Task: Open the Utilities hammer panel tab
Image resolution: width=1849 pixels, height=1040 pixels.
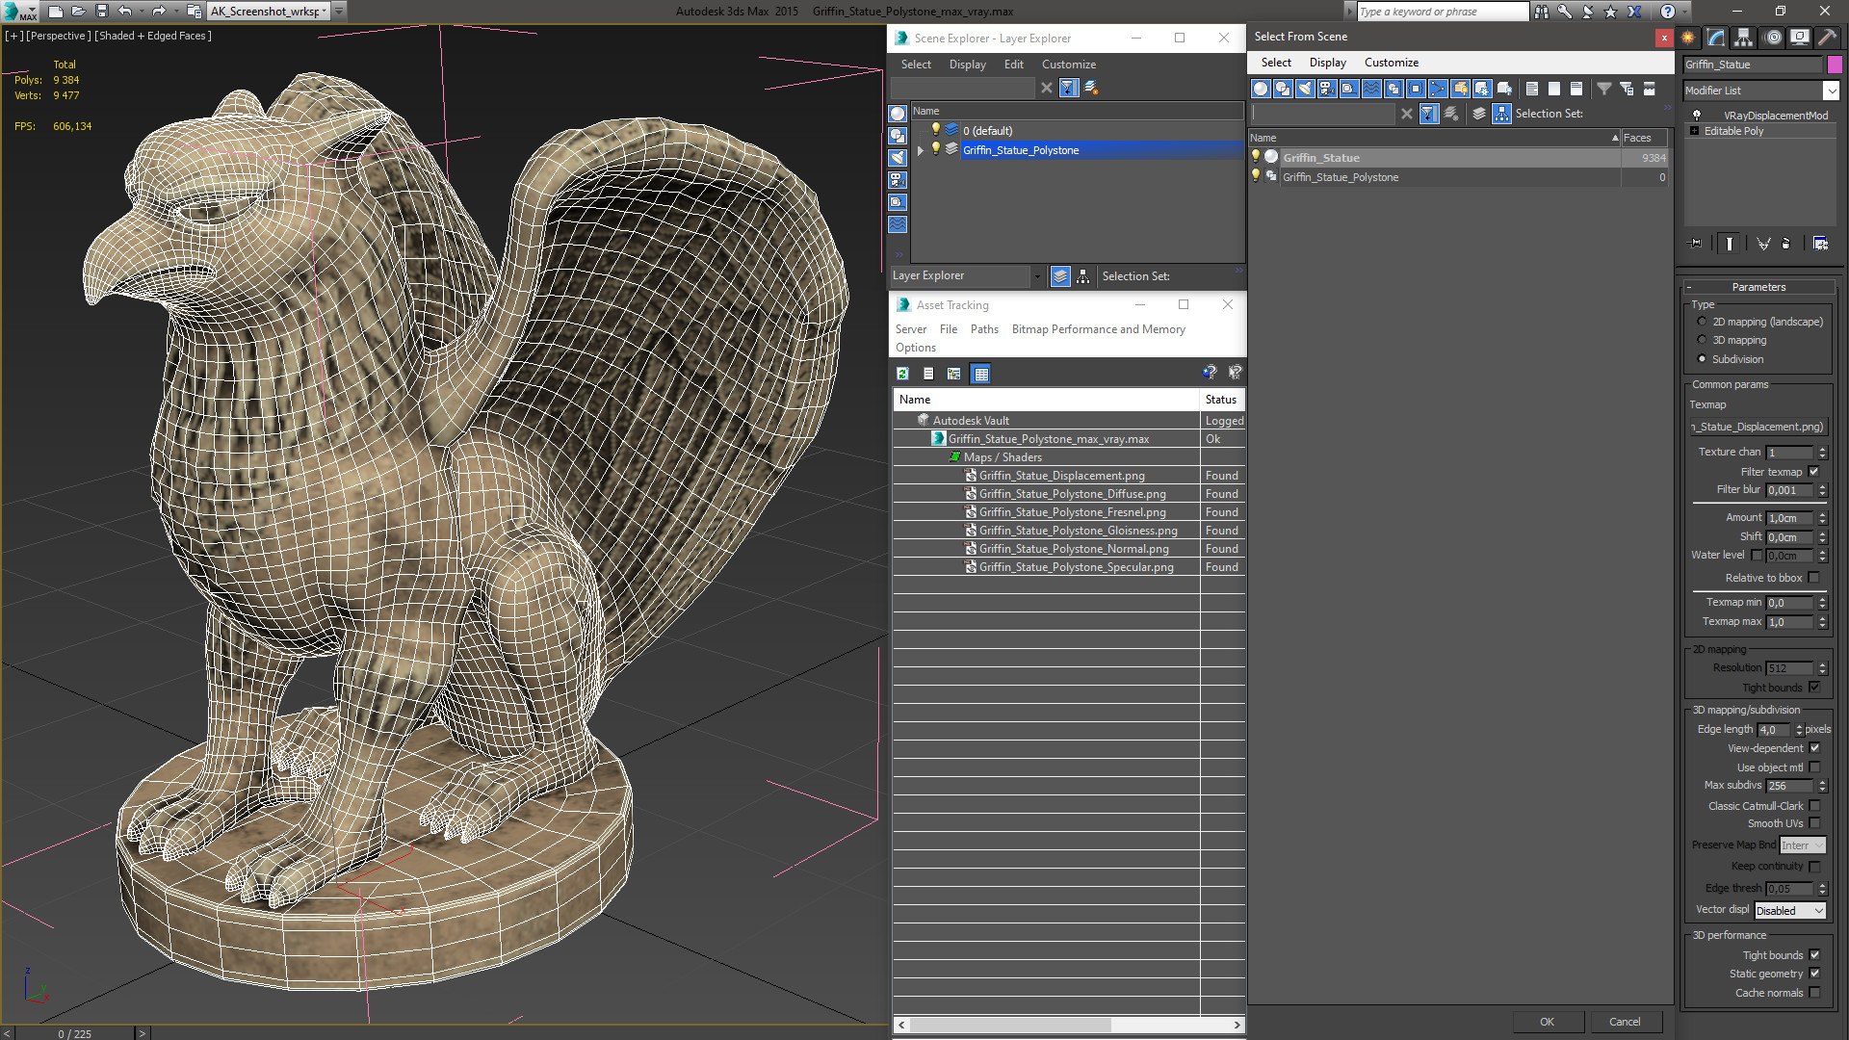Action: [x=1828, y=38]
